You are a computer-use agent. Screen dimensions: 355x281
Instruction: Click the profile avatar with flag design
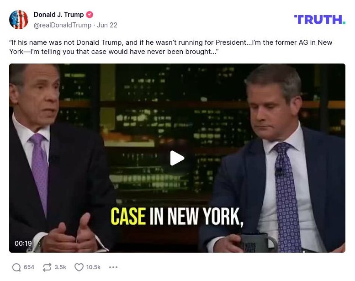(19, 20)
